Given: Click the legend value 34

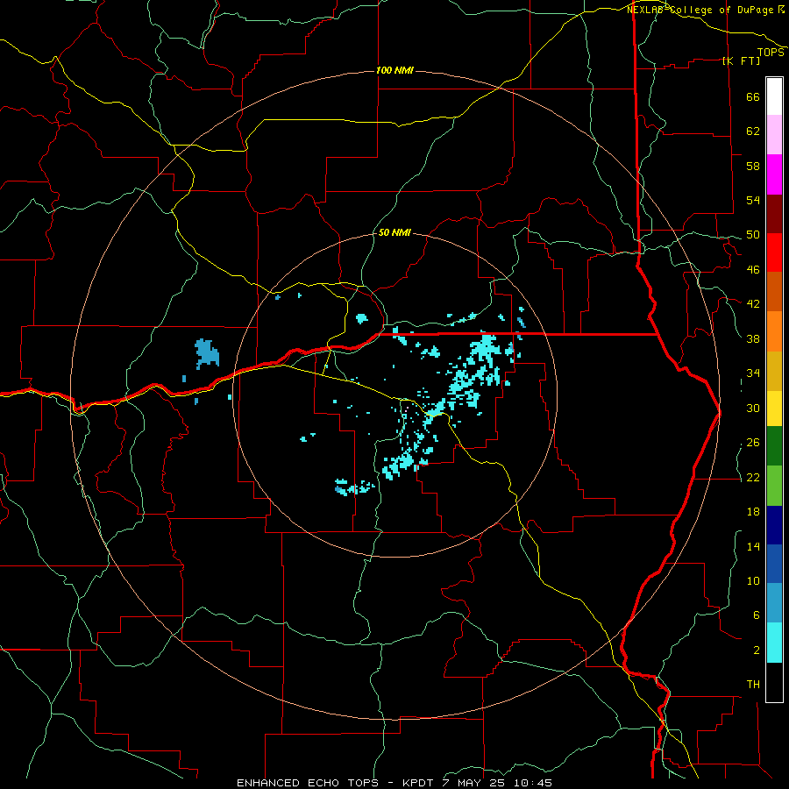Looking at the screenshot, I should (x=753, y=373).
